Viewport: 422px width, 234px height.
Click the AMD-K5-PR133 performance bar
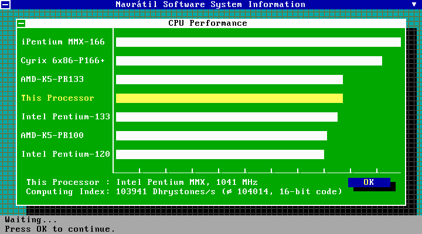(229, 80)
